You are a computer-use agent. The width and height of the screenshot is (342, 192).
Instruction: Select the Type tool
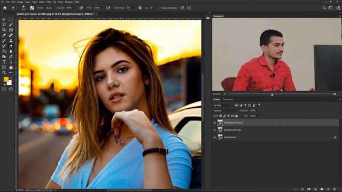[4, 62]
